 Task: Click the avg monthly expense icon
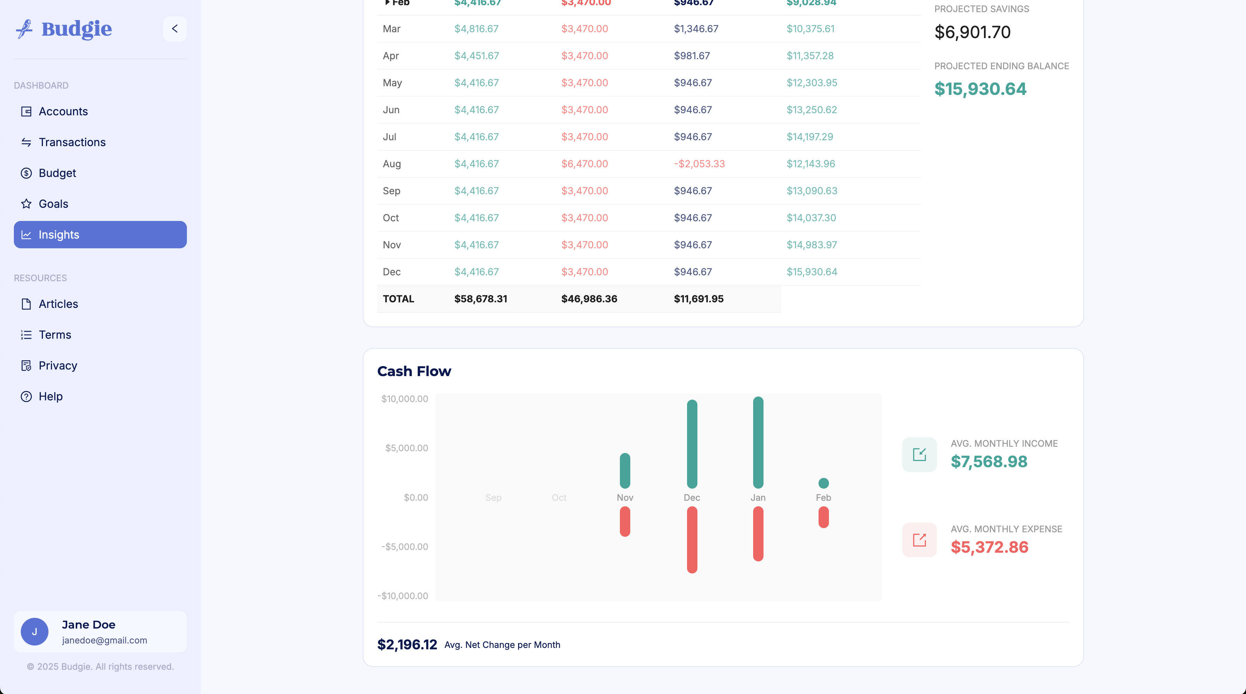pyautogui.click(x=920, y=540)
